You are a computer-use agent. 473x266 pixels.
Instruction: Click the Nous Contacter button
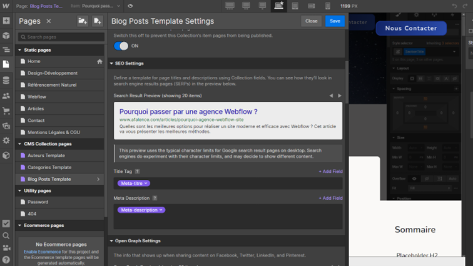[411, 28]
